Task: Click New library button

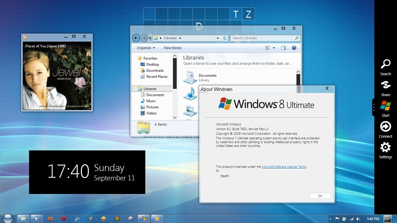Action: [x=173, y=48]
